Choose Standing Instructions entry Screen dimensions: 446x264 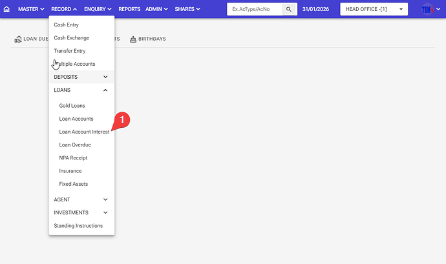pyautogui.click(x=78, y=226)
